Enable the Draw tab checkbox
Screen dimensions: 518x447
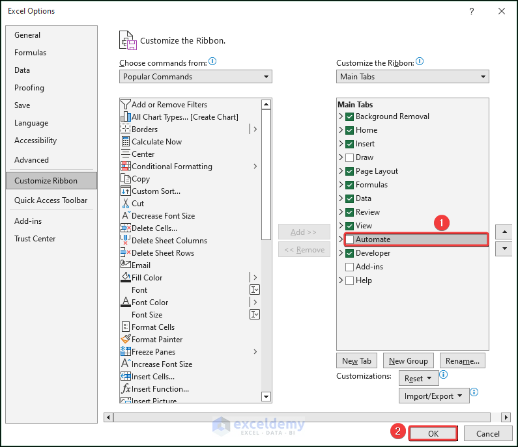coord(349,157)
